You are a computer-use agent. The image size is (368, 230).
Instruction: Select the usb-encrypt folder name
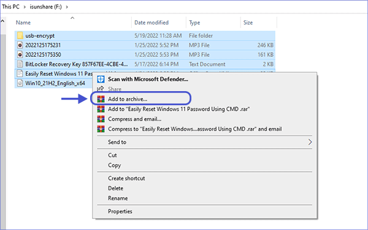pos(40,36)
